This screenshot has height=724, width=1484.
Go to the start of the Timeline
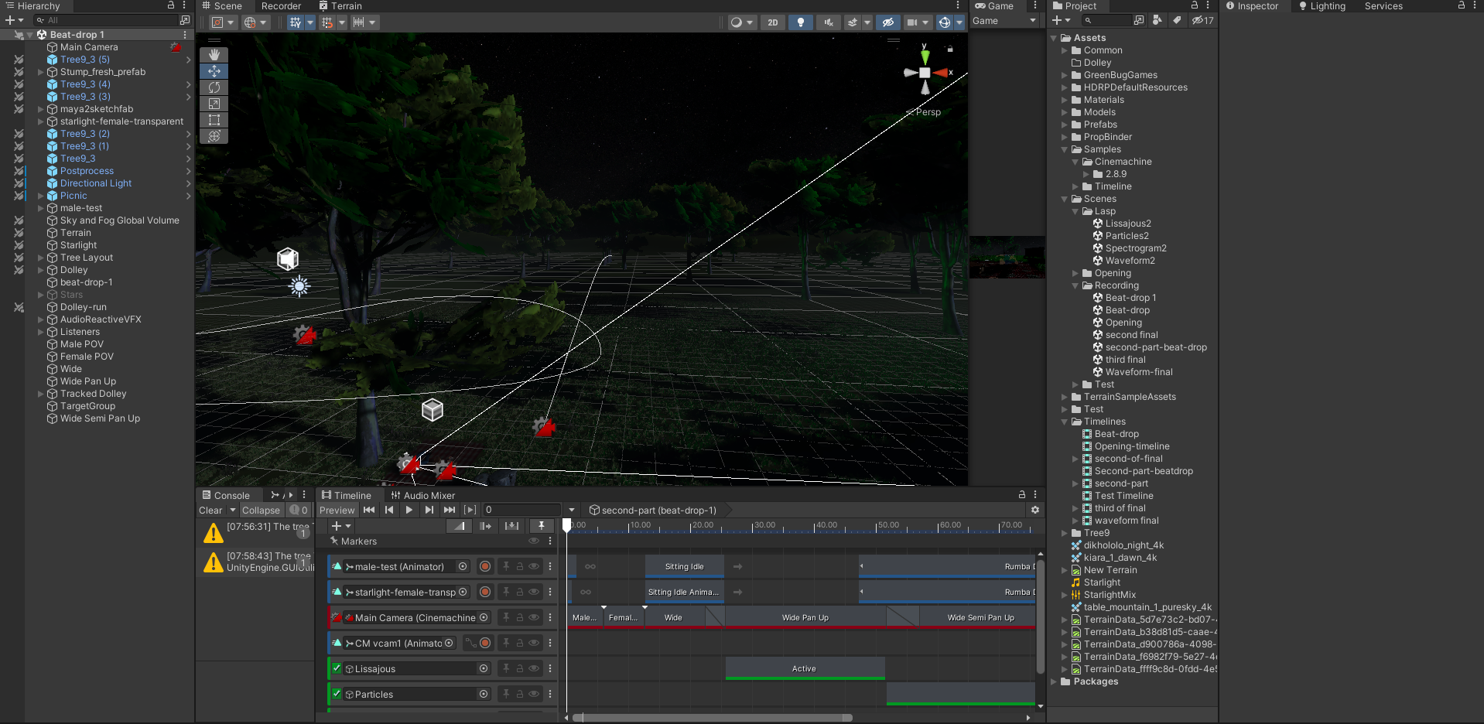pyautogui.click(x=369, y=510)
